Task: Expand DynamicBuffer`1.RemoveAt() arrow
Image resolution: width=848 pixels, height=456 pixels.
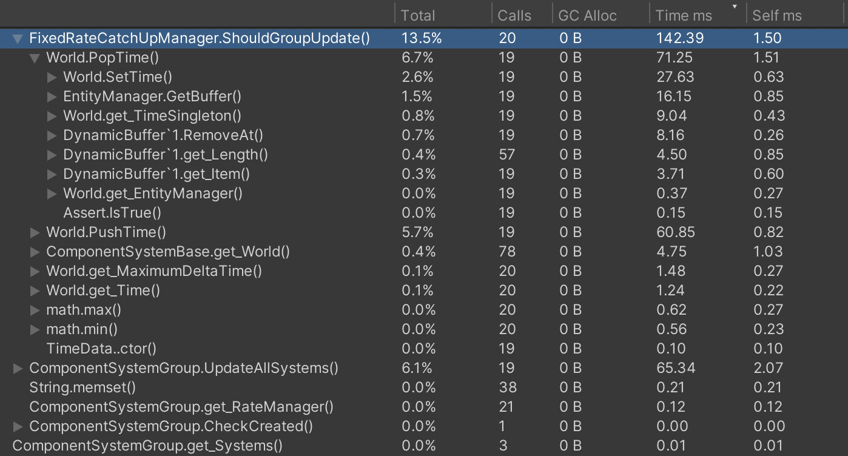Action: click(x=52, y=136)
